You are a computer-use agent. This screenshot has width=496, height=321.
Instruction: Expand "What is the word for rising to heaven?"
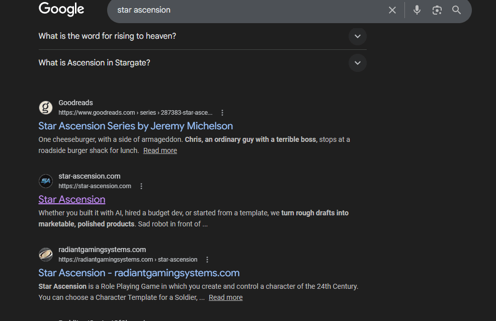pos(202,36)
